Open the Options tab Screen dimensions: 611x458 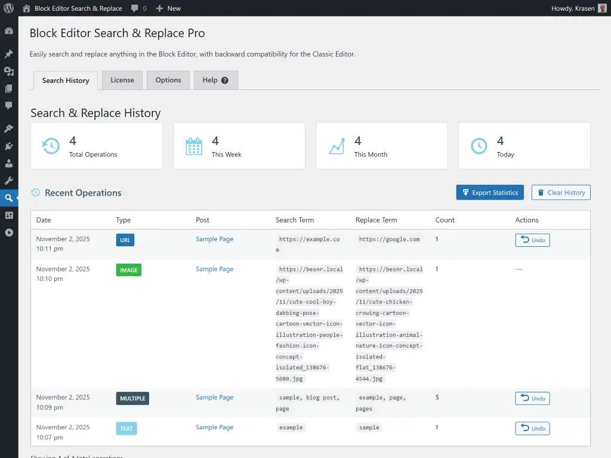tap(168, 79)
